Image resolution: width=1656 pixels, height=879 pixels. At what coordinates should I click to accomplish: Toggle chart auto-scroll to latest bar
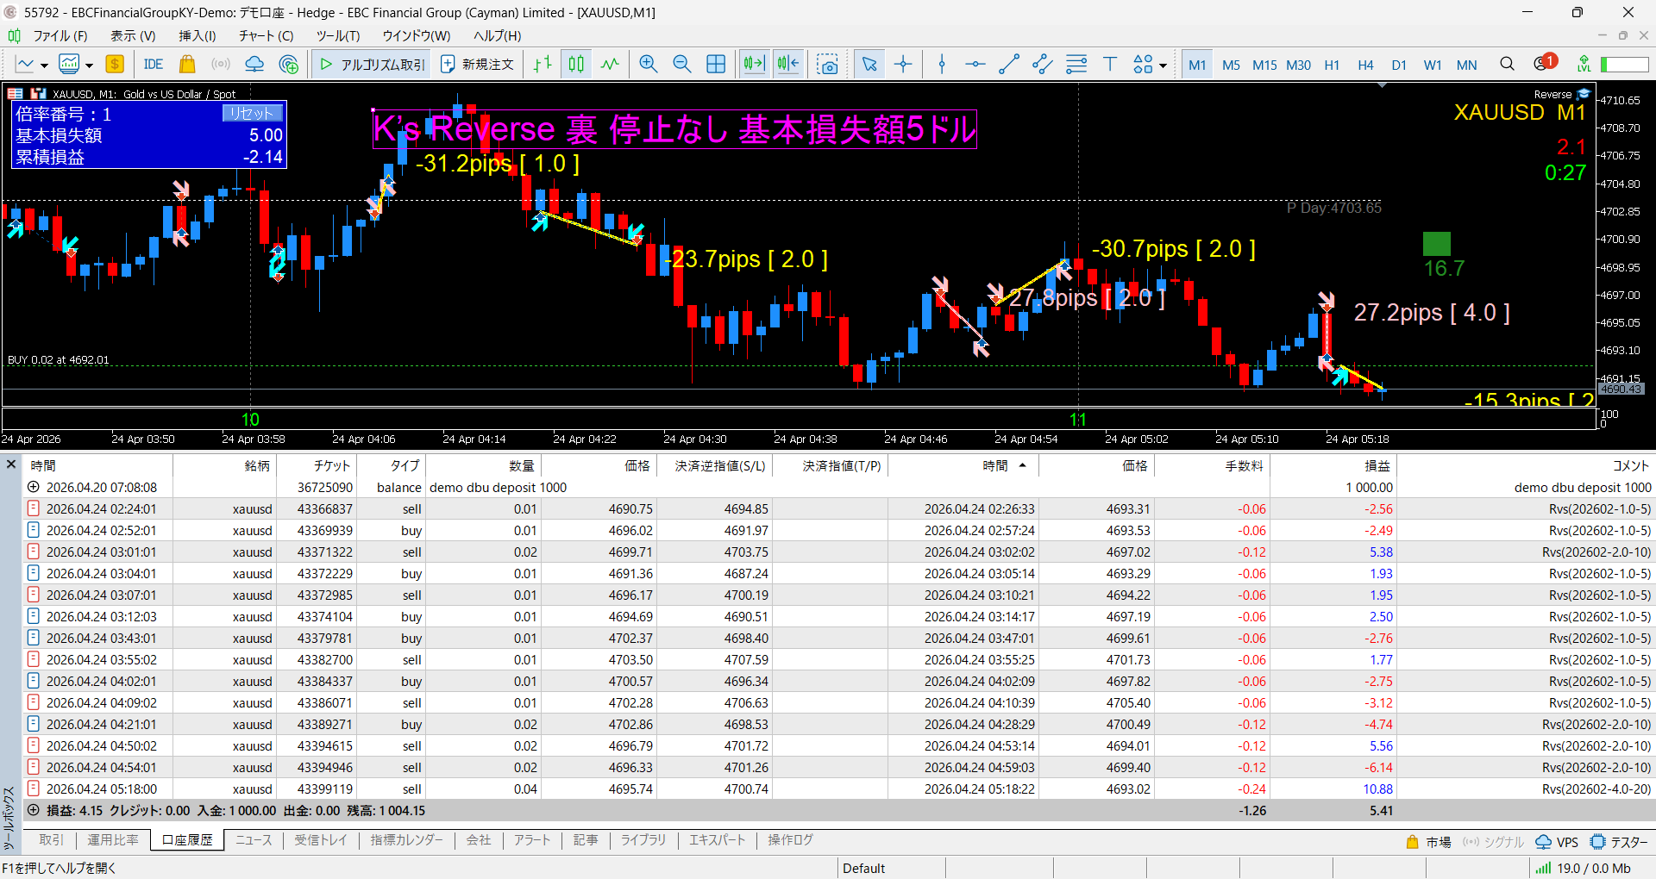click(x=754, y=65)
